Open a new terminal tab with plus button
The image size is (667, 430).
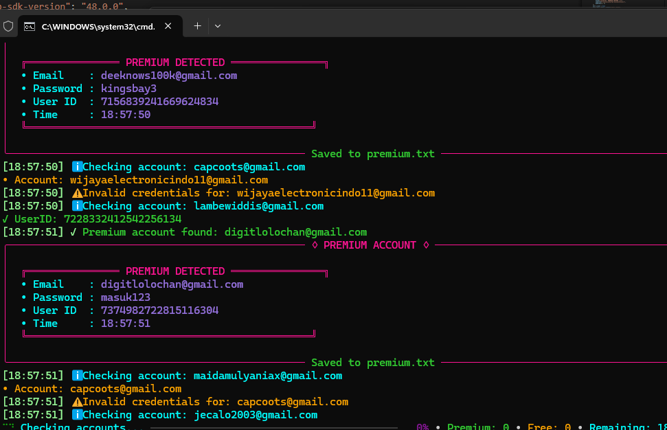(x=197, y=26)
